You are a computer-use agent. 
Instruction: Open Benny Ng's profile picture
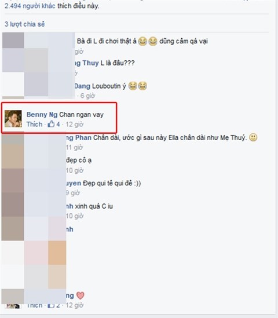pos(13,119)
